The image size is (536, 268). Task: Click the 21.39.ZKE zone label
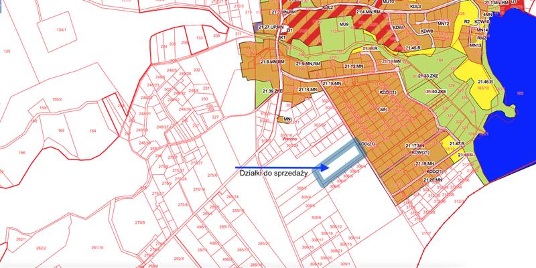pos(273,90)
